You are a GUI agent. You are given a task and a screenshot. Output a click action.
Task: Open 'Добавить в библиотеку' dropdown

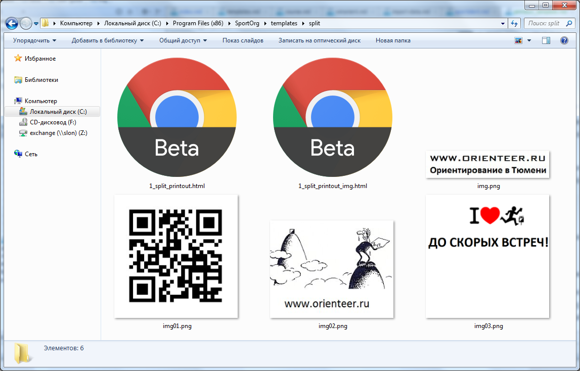tap(108, 40)
